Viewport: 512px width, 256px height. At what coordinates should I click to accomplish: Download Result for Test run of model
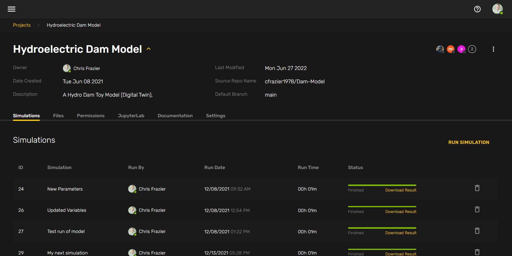tap(401, 233)
